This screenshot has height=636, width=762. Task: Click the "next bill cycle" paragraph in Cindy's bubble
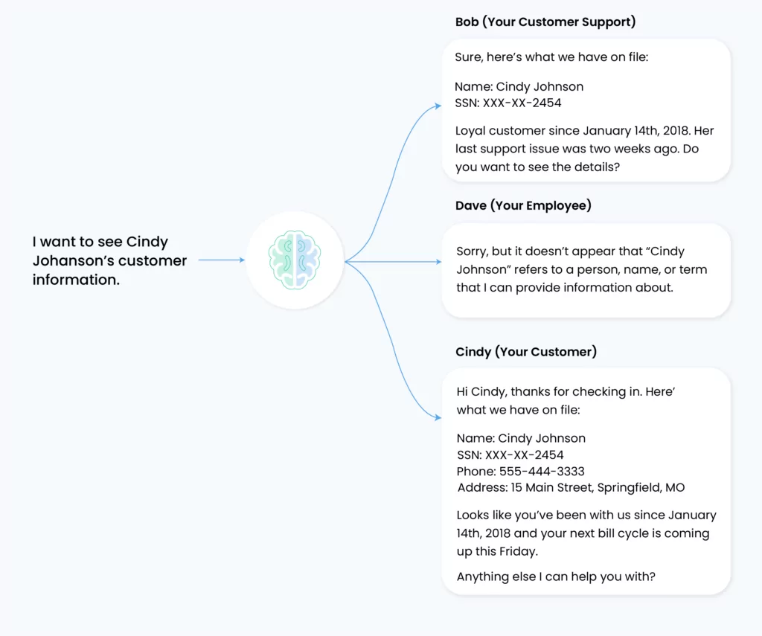[x=586, y=533]
